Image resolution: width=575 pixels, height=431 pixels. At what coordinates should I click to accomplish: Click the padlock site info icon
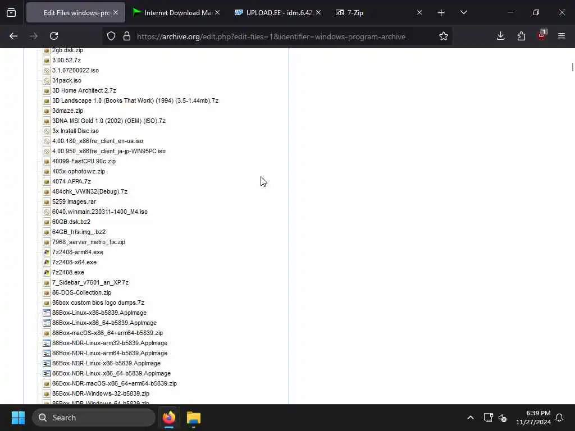[127, 36]
